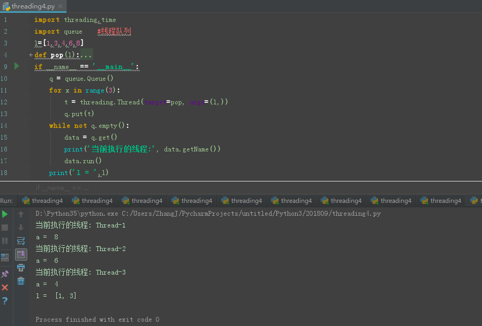Toggle soft-wrap for console output
Screen dimensions: 482x326
coord(21,241)
